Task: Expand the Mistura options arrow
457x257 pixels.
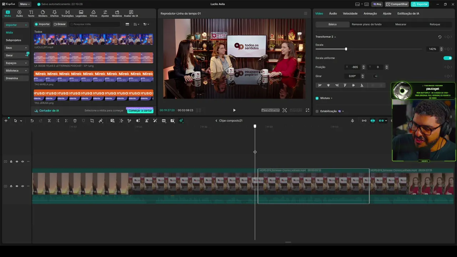Action: (332, 98)
